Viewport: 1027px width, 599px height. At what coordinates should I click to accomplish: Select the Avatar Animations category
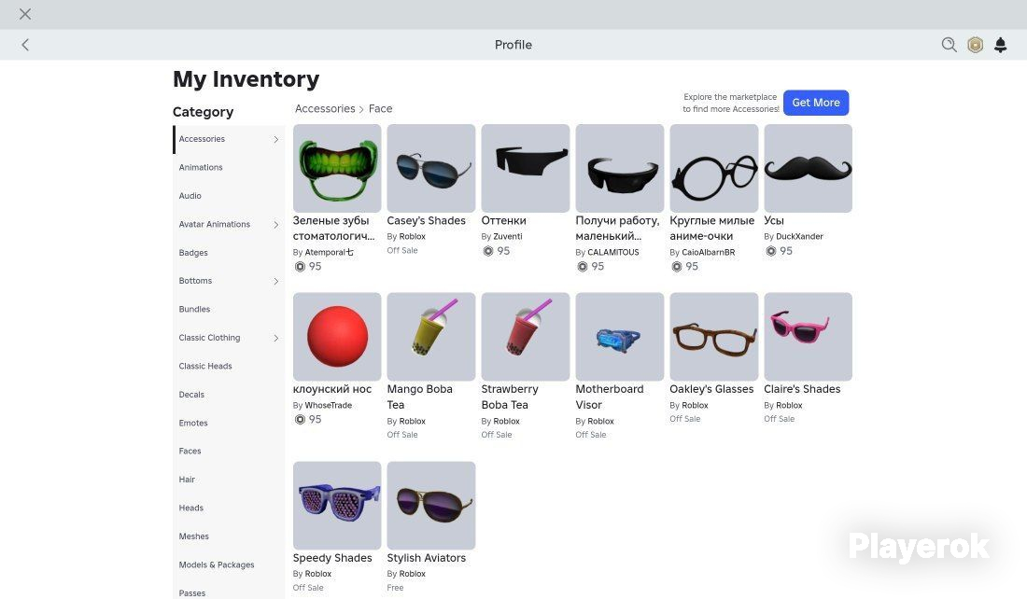tap(229, 224)
